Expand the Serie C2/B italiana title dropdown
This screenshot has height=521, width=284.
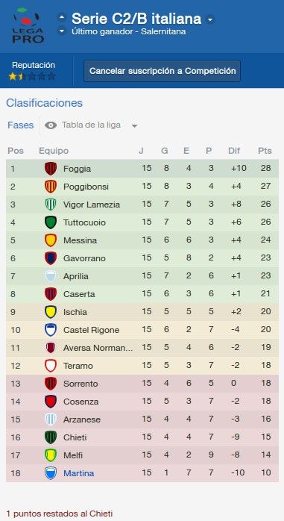click(x=209, y=19)
